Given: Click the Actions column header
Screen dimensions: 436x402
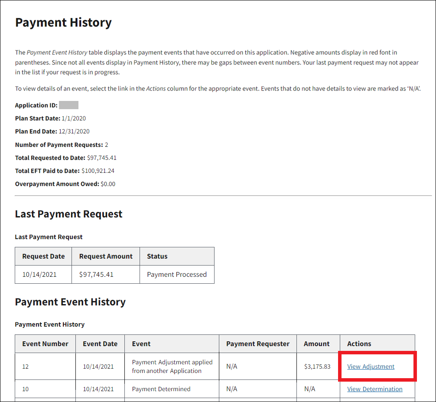Looking at the screenshot, I should point(359,344).
